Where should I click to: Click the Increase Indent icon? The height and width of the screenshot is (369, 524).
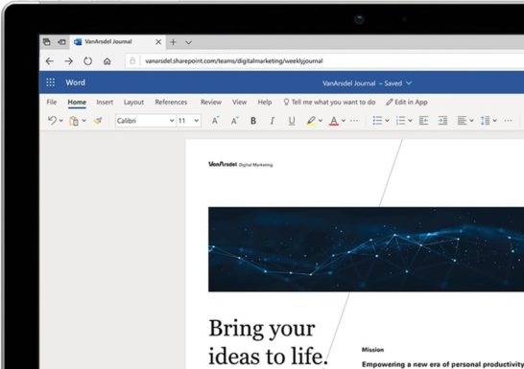pyautogui.click(x=442, y=121)
